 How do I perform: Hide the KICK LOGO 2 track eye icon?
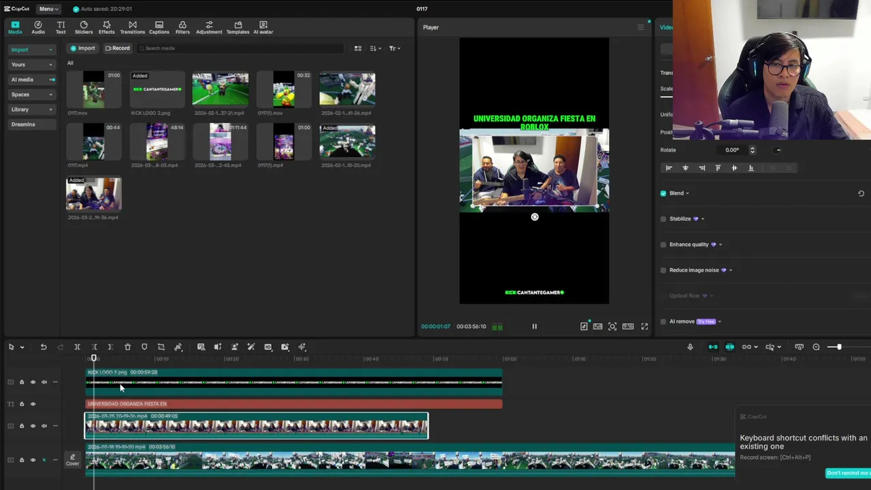pyautogui.click(x=33, y=382)
